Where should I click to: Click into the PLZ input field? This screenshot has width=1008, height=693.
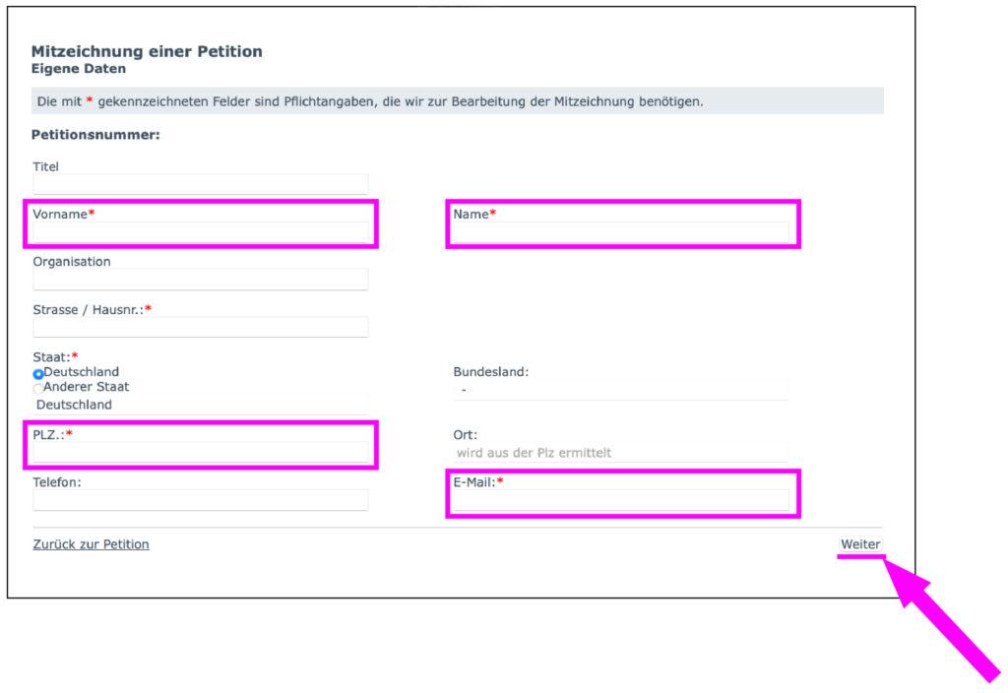point(201,453)
